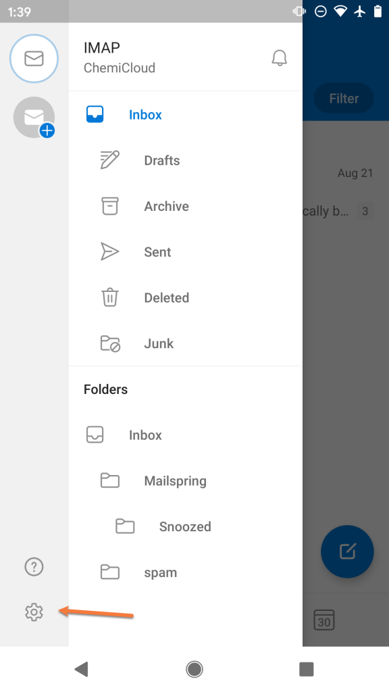Screen dimensions: 389x692
Task: Open the Drafts folder icon
Action: coord(110,160)
